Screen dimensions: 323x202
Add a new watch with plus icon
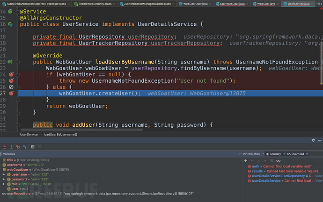[247, 160]
